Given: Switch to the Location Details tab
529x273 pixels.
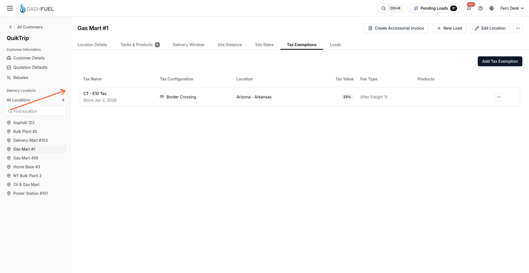Looking at the screenshot, I should click(x=92, y=45).
